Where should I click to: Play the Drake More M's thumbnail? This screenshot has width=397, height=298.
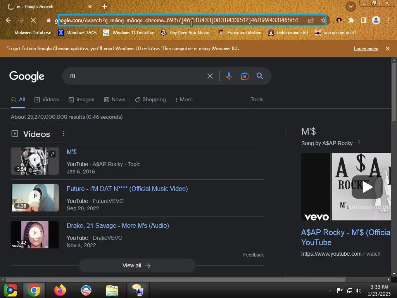click(x=35, y=235)
